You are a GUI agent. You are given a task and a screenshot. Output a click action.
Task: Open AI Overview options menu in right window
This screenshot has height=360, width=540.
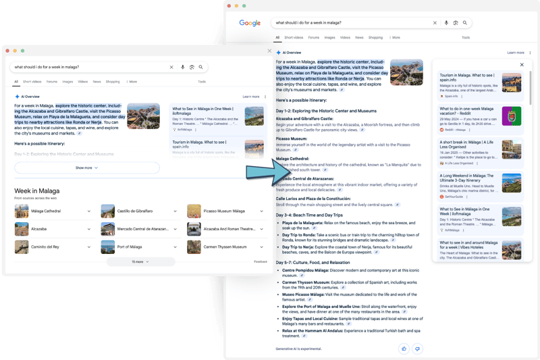[x=530, y=53]
